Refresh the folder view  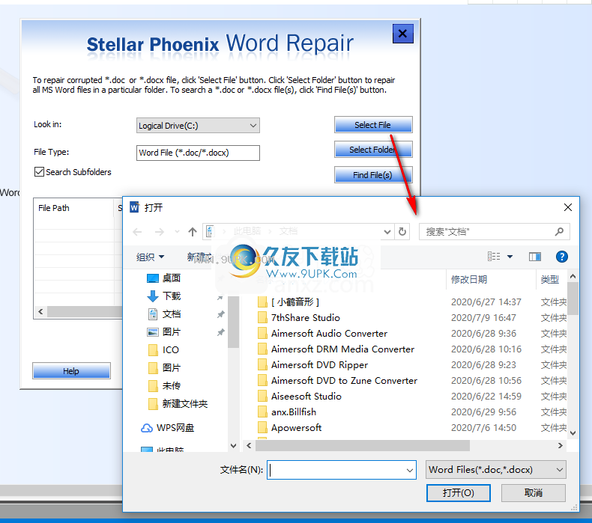(402, 231)
